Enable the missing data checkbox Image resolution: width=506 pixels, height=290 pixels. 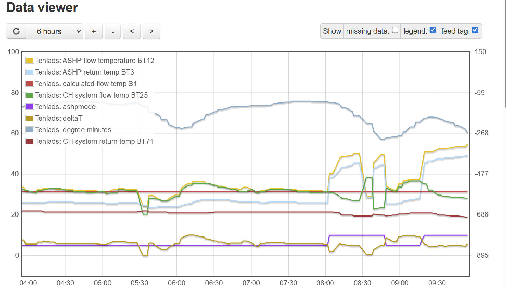coord(395,30)
